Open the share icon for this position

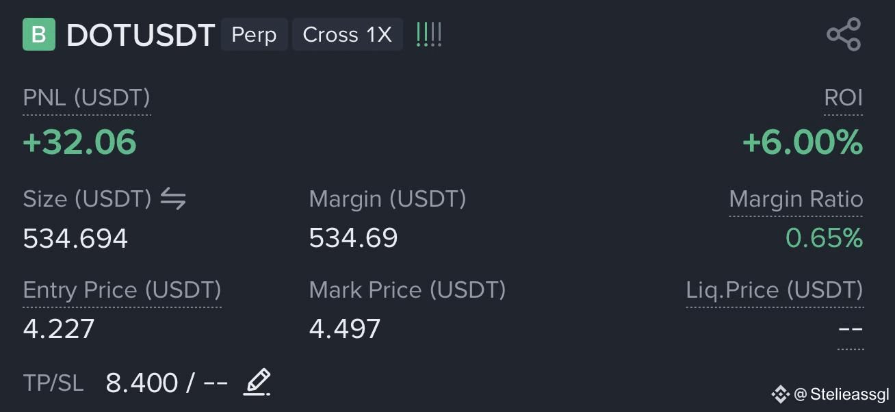point(844,34)
